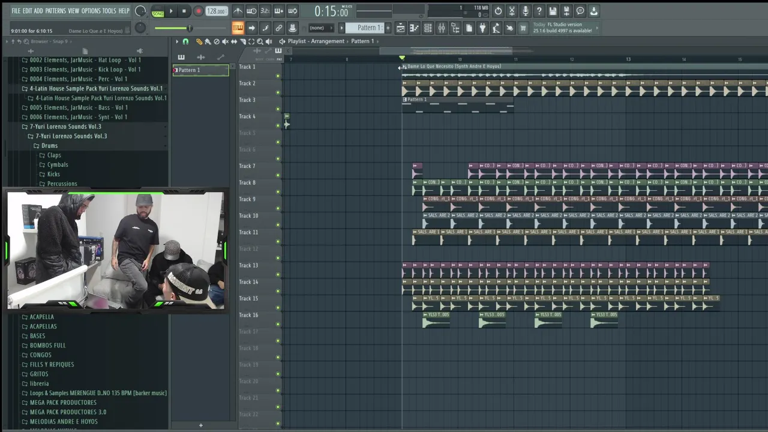
Task: Click the Stop button
Action: (x=184, y=11)
